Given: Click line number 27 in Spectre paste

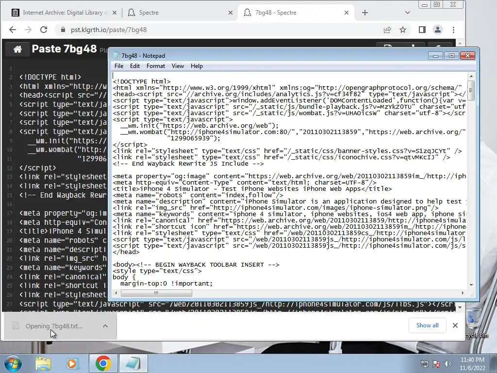Looking at the screenshot, I should [x=10, y=304].
